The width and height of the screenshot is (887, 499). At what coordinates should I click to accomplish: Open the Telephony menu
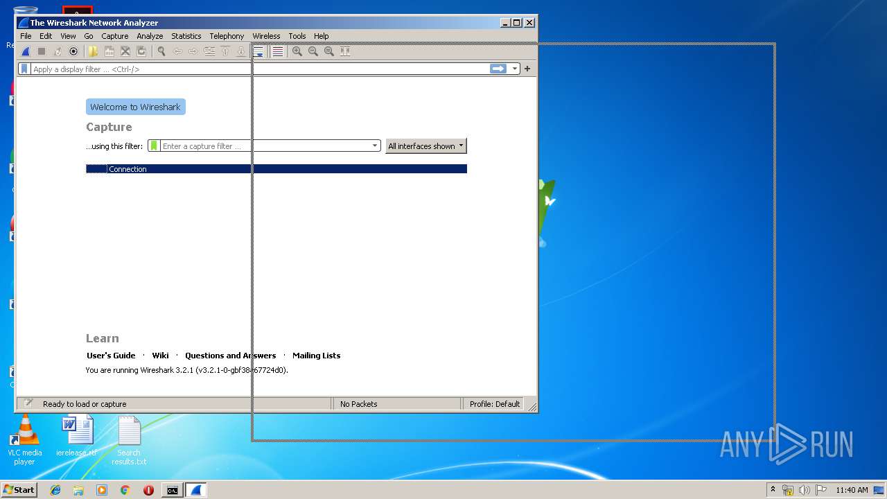[227, 36]
